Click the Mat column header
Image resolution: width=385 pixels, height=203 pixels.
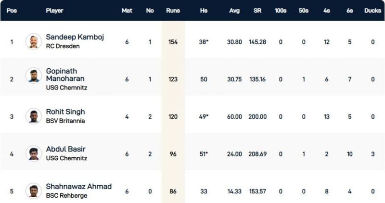coord(127,10)
